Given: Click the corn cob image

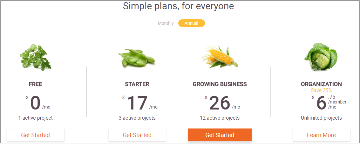Looking at the screenshot, I should tap(220, 56).
